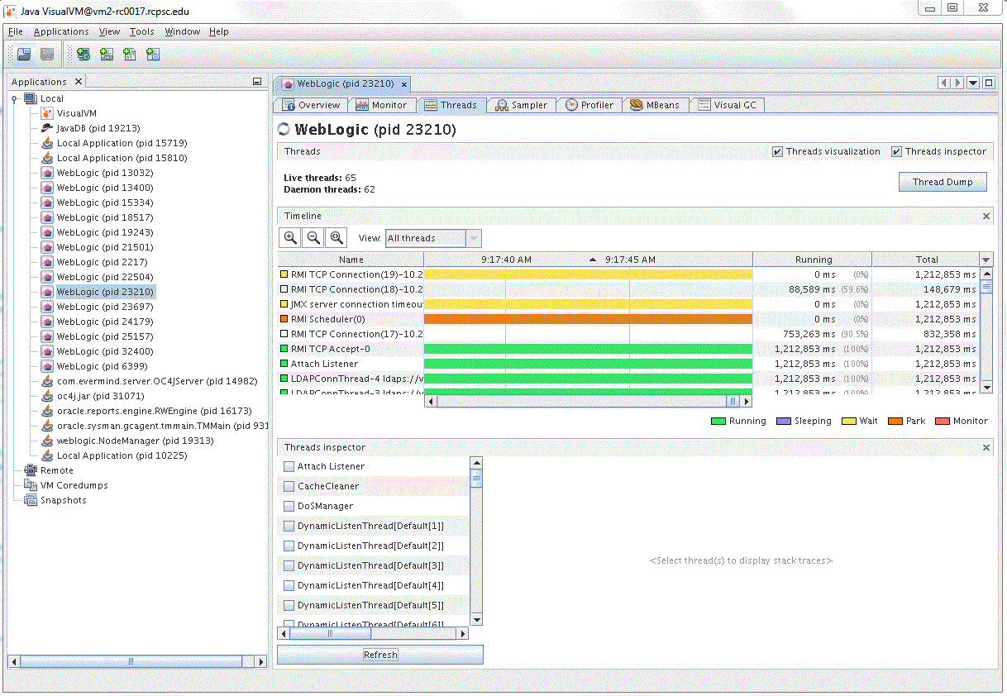Viewport: 1007px width, 696px height.
Task: Click the Add Remote Host toolbar icon
Action: [x=83, y=54]
